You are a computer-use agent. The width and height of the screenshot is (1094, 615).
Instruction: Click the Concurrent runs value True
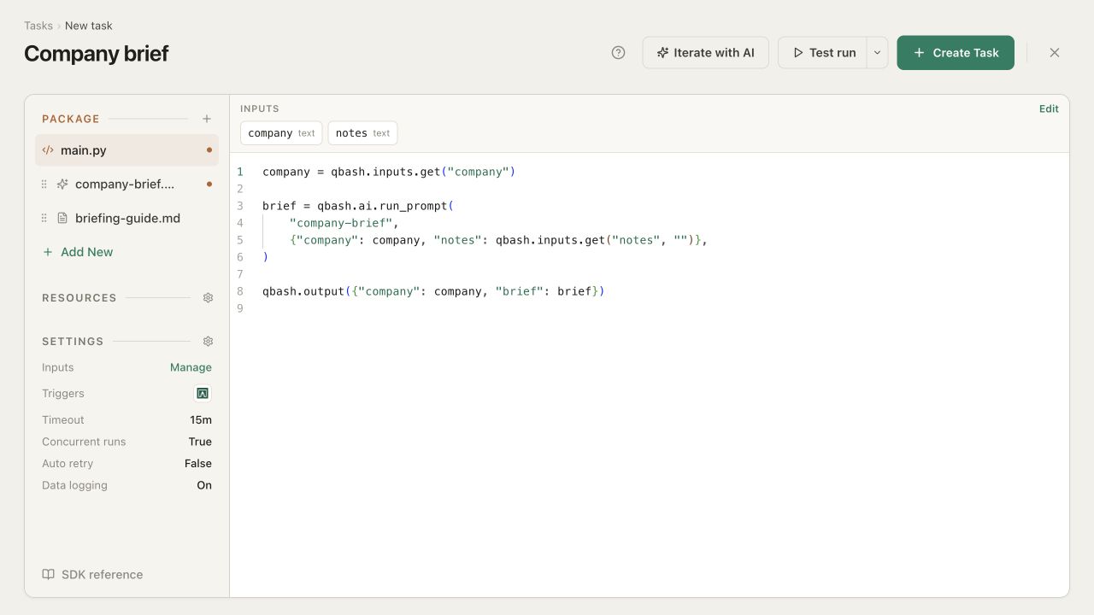coord(200,442)
